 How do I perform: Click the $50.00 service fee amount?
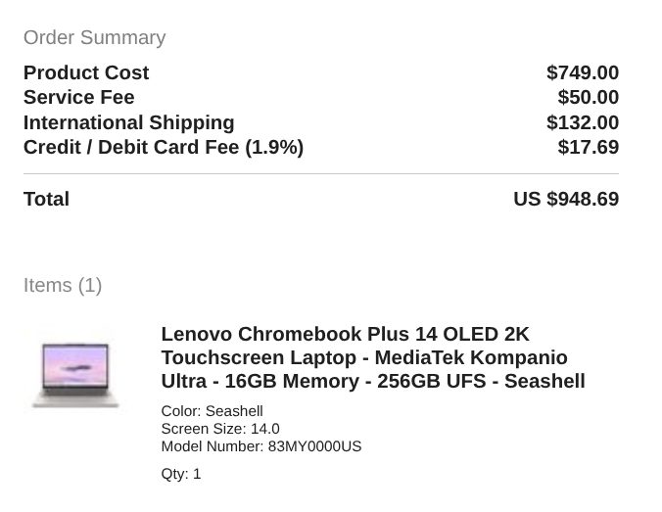click(589, 97)
